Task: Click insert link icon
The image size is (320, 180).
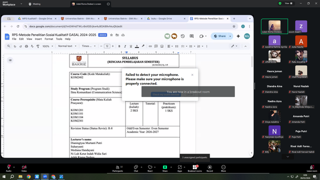Action: pyautogui.click(x=150, y=46)
